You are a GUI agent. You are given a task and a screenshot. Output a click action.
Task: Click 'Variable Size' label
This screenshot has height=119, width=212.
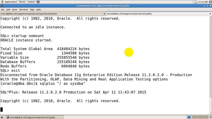pyautogui.click(x=15, y=58)
